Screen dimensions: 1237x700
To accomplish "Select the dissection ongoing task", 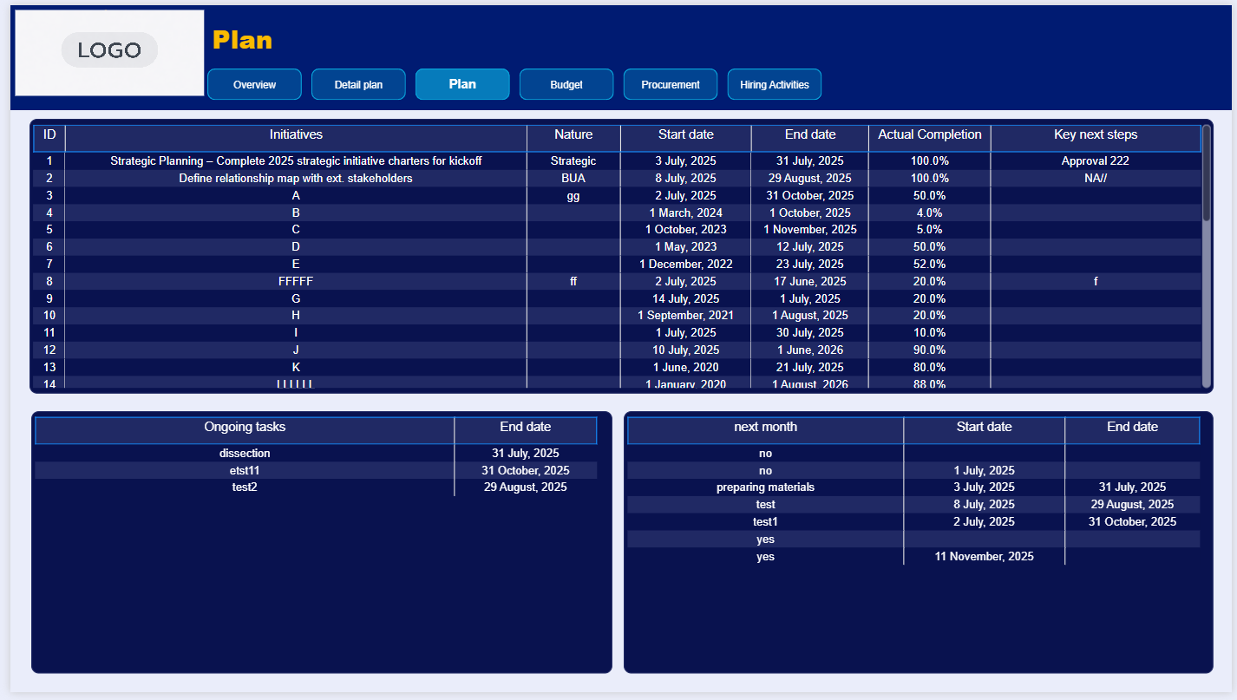I will pyautogui.click(x=245, y=454).
